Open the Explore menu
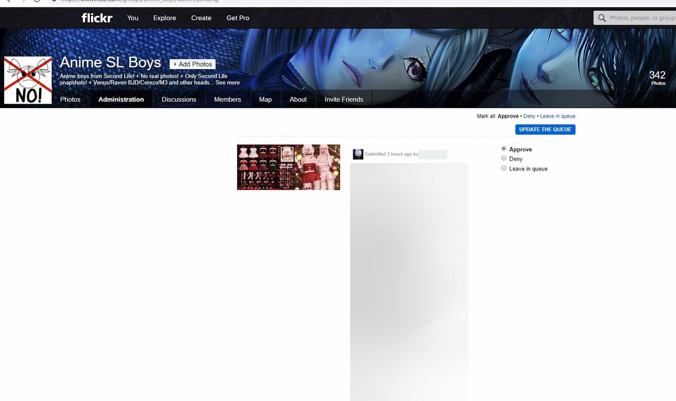Image resolution: width=676 pixels, height=401 pixels. 165,18
